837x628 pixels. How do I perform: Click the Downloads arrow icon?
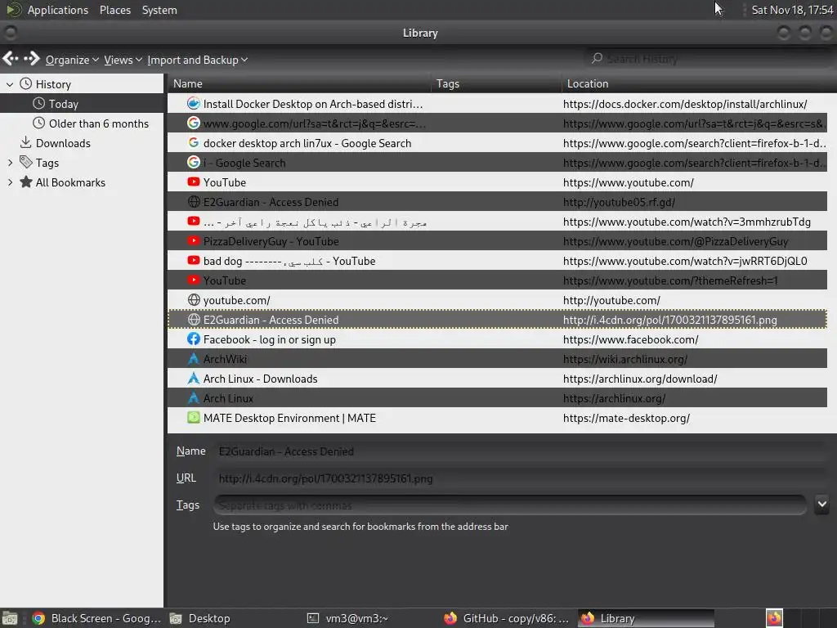[25, 142]
